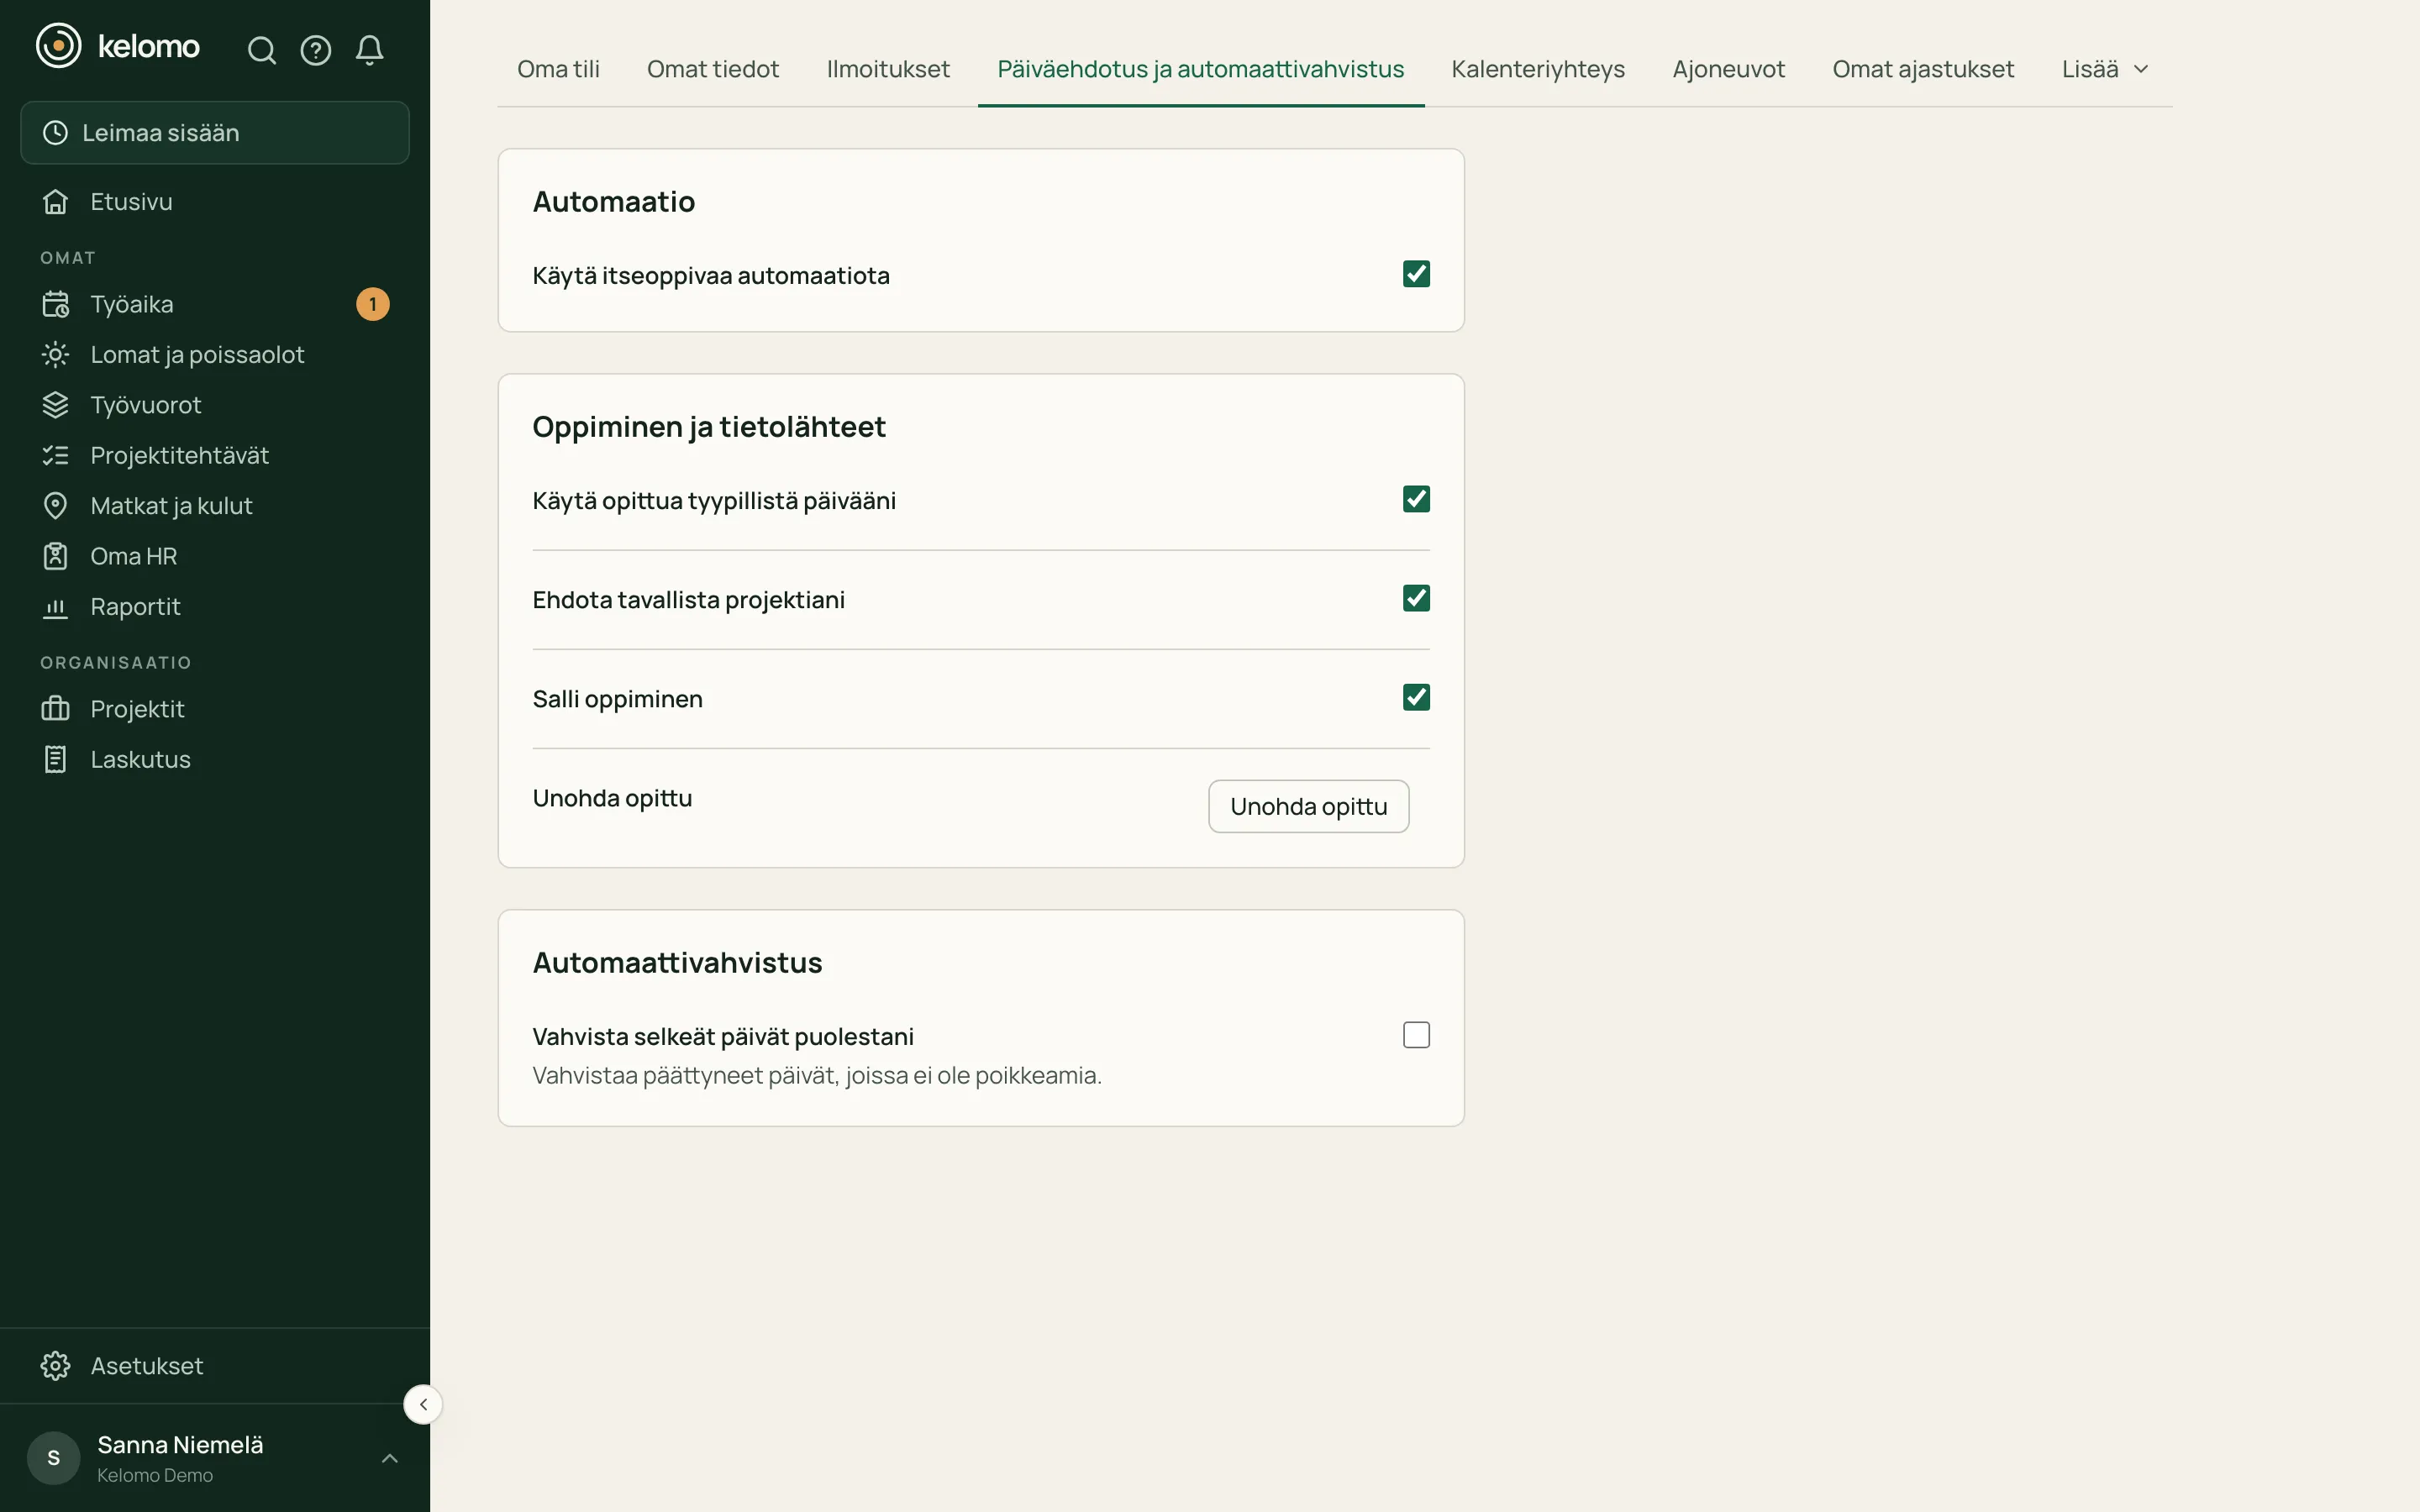
Task: Click the Työaika badge showing 1
Action: [x=373, y=304]
